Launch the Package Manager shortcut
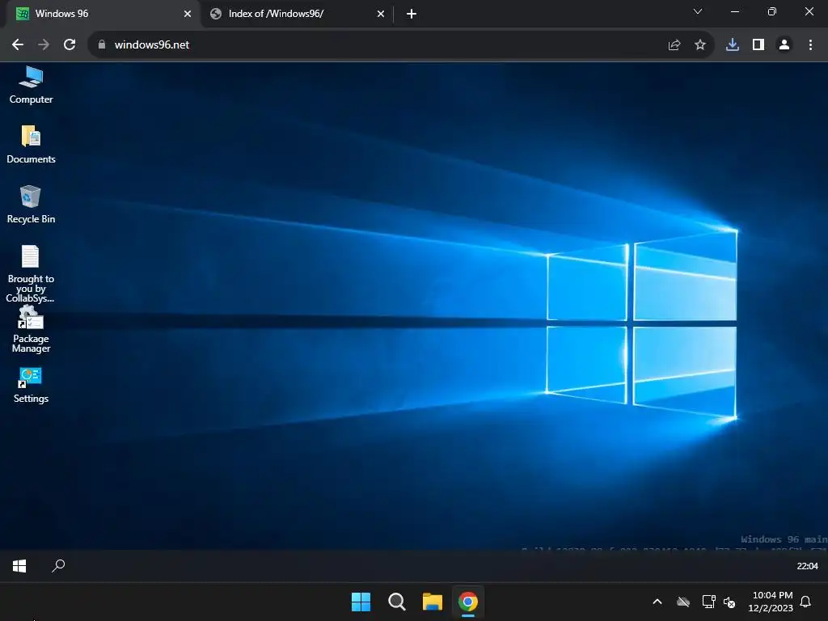This screenshot has height=621, width=828. (x=31, y=330)
